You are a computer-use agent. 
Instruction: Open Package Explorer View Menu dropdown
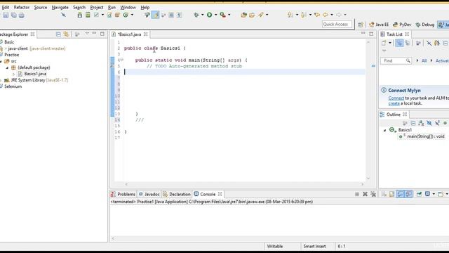(x=87, y=34)
